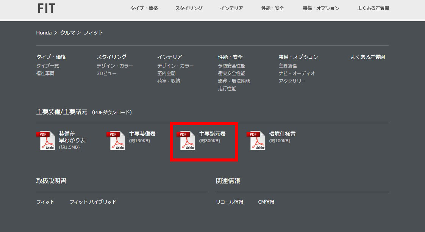
Task: Open 走行性能 link
Action: point(227,89)
